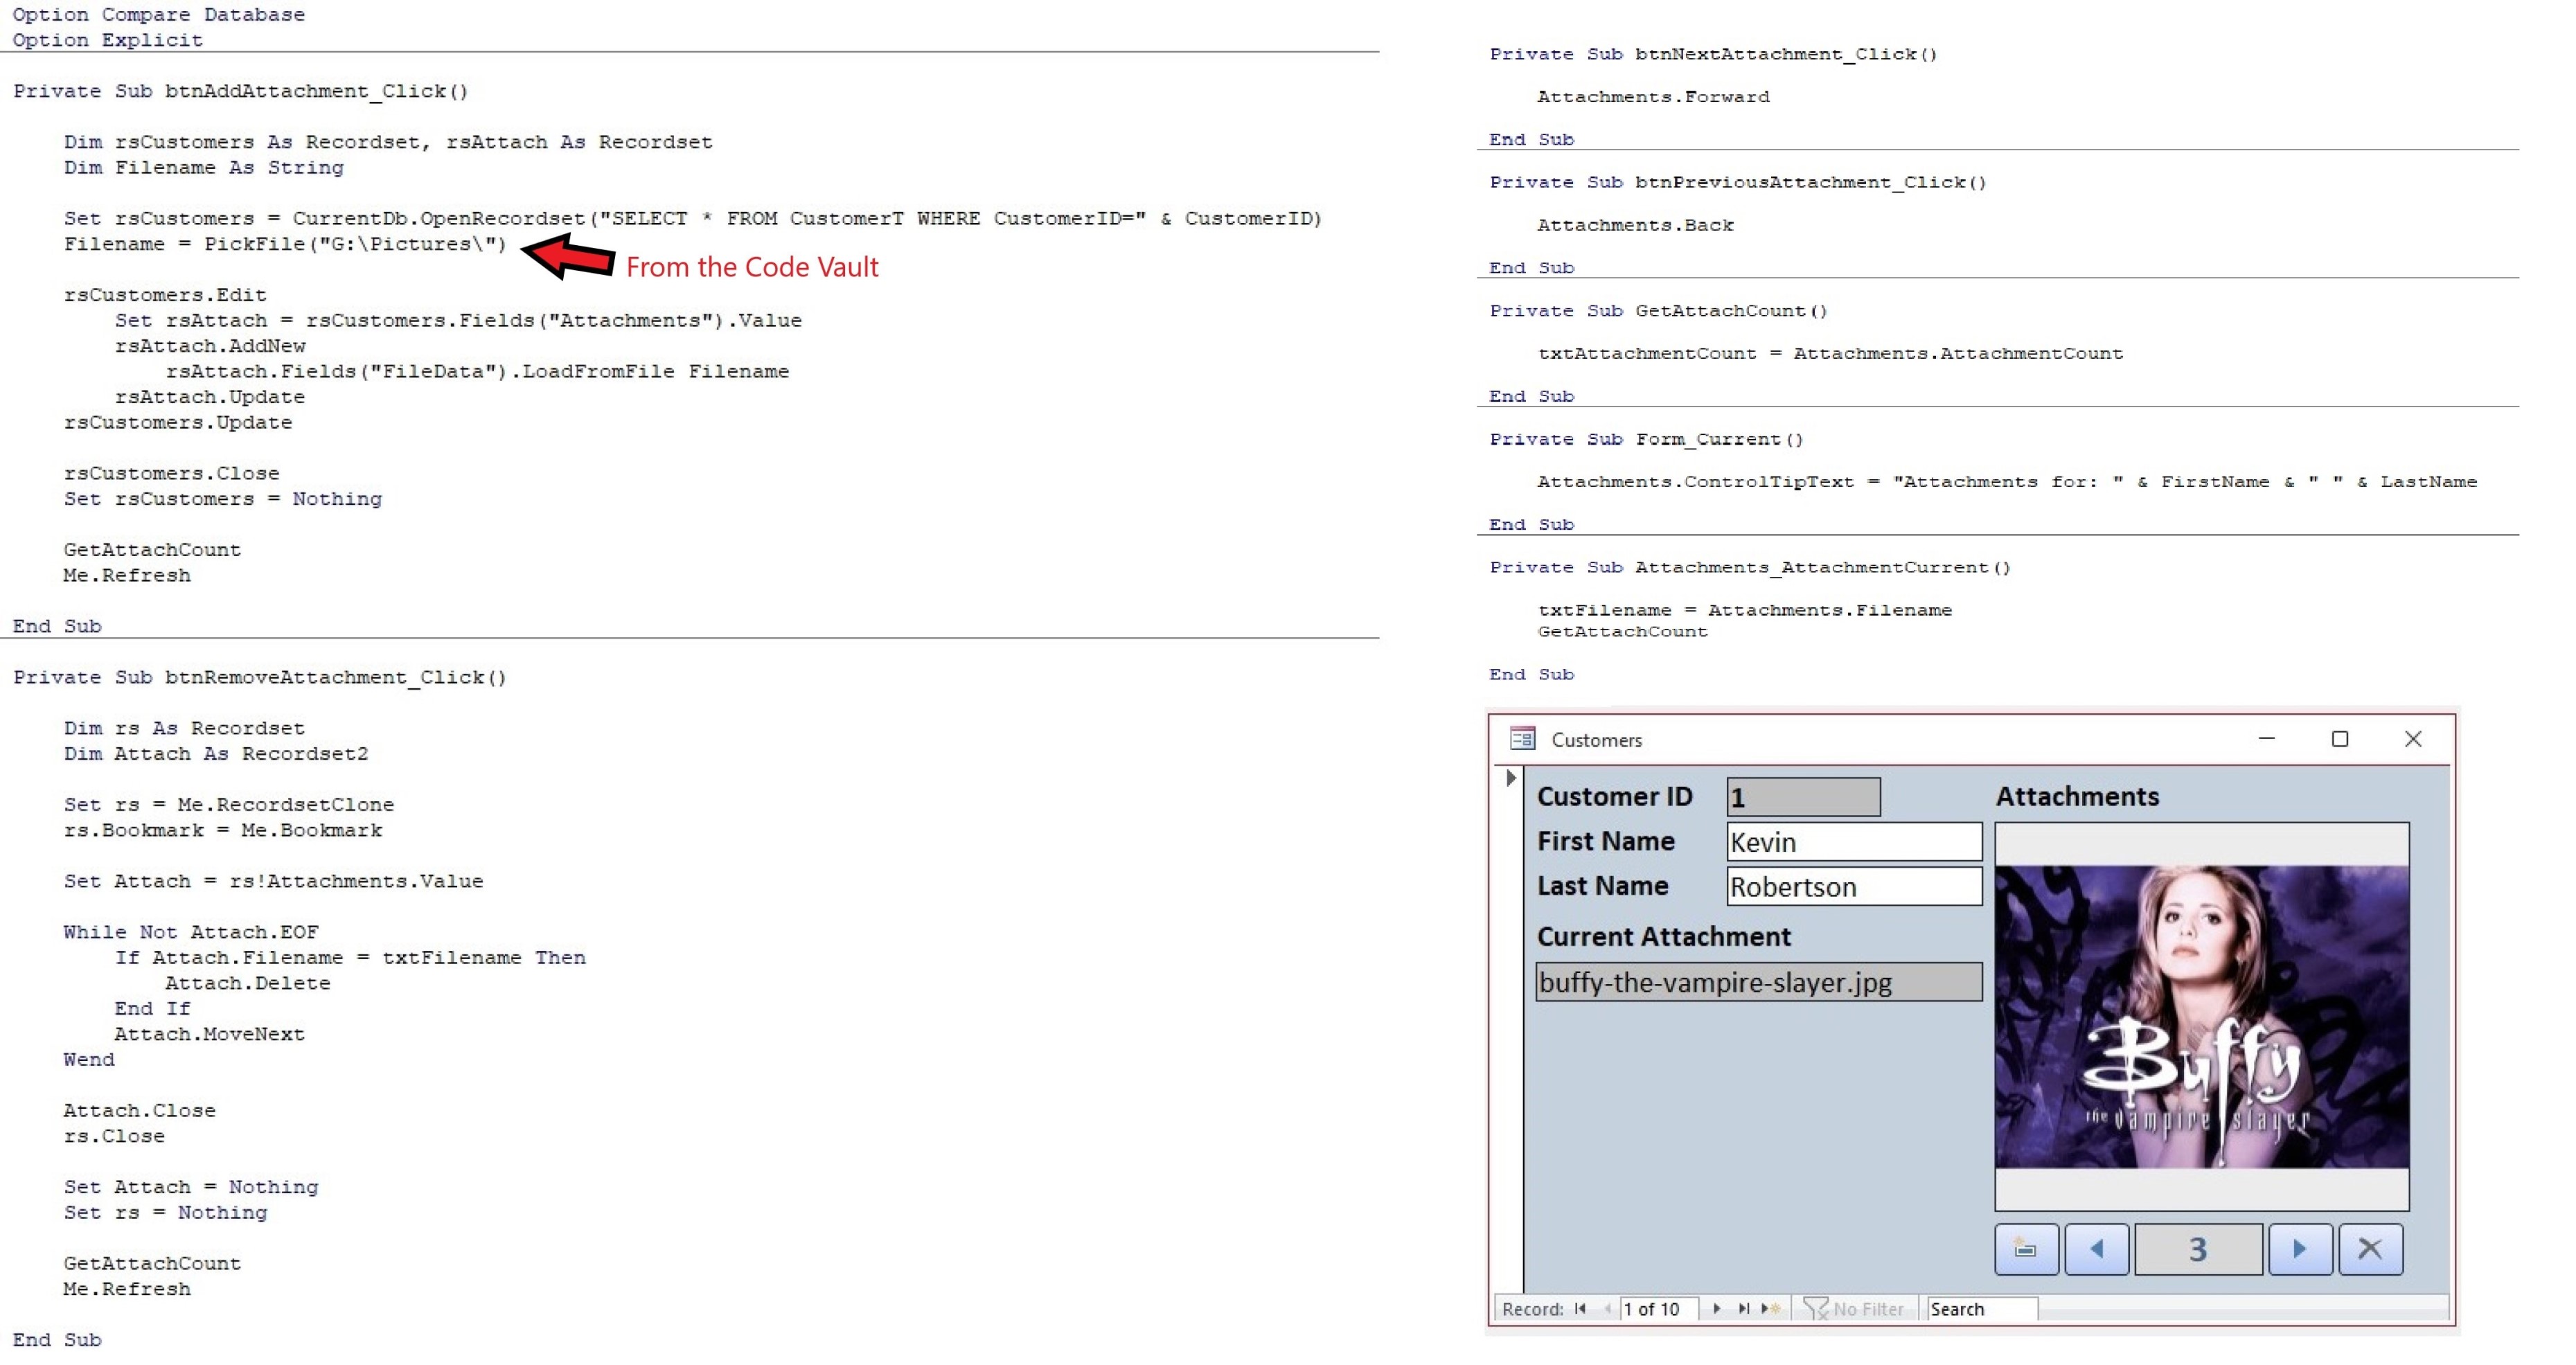The image size is (2576, 1365).
Task: Maximize the Customers form window
Action: click(2339, 738)
